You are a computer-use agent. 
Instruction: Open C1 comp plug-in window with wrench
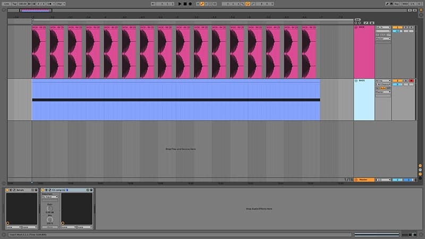click(x=50, y=190)
